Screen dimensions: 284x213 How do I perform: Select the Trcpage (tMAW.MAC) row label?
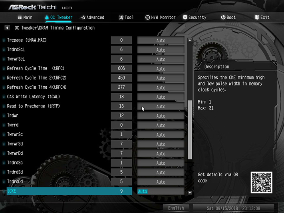point(27,40)
